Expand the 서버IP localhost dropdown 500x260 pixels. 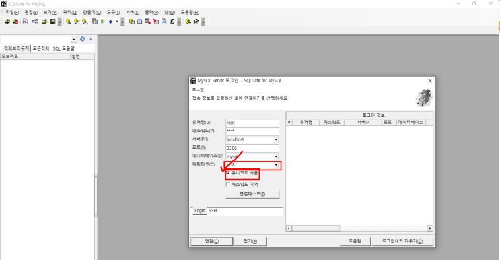pyautogui.click(x=276, y=139)
